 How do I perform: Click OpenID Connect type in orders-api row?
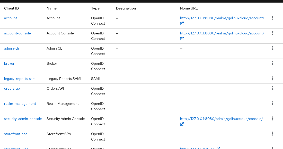point(98,91)
